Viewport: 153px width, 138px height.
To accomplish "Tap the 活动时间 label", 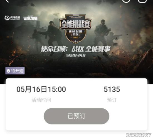I will (x=41, y=100).
